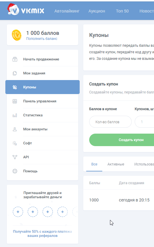Click the referral 50% payout link

43,234
